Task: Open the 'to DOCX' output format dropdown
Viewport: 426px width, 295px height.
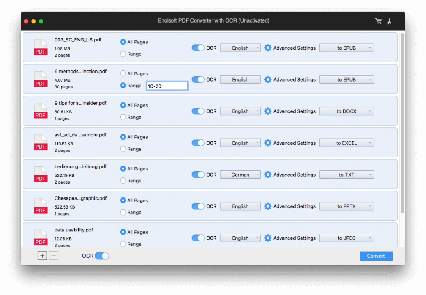Action: pos(346,111)
